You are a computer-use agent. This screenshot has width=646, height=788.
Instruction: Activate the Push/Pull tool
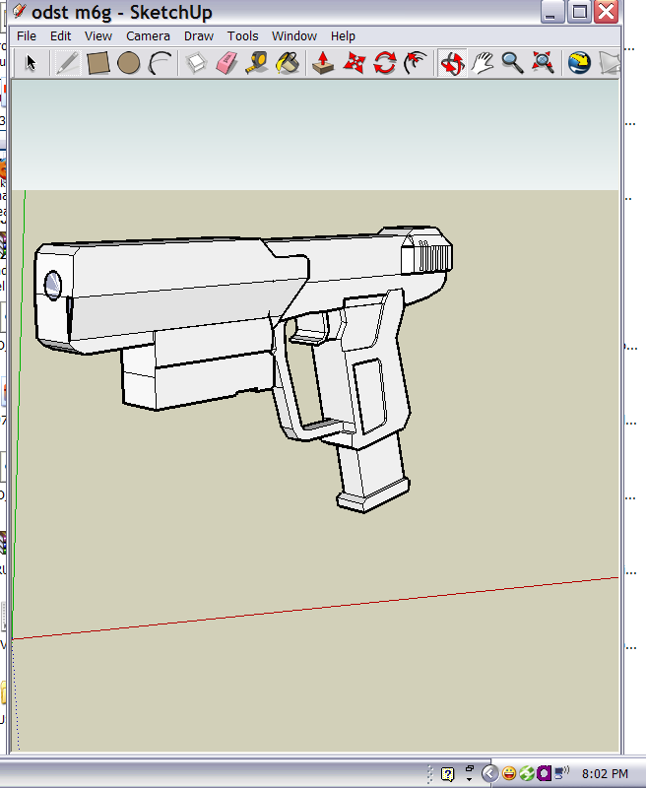click(323, 63)
